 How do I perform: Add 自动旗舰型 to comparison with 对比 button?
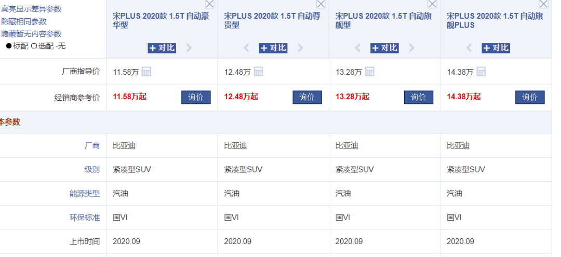click(384, 48)
